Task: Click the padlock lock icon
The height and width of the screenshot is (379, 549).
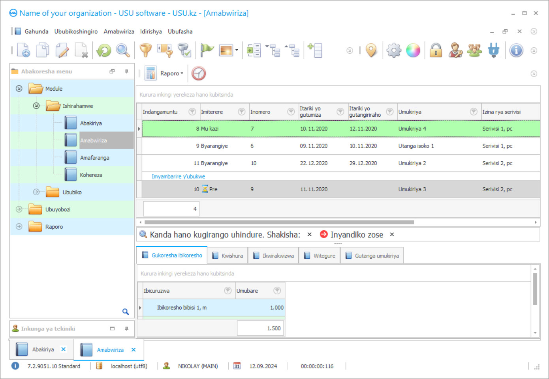Action: tap(436, 50)
